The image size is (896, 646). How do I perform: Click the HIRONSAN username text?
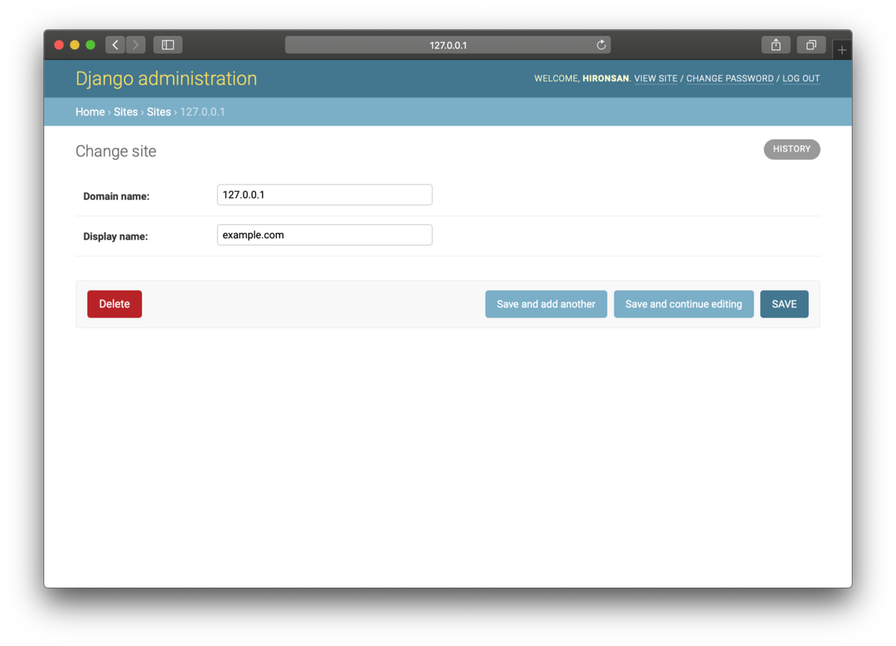coord(606,78)
